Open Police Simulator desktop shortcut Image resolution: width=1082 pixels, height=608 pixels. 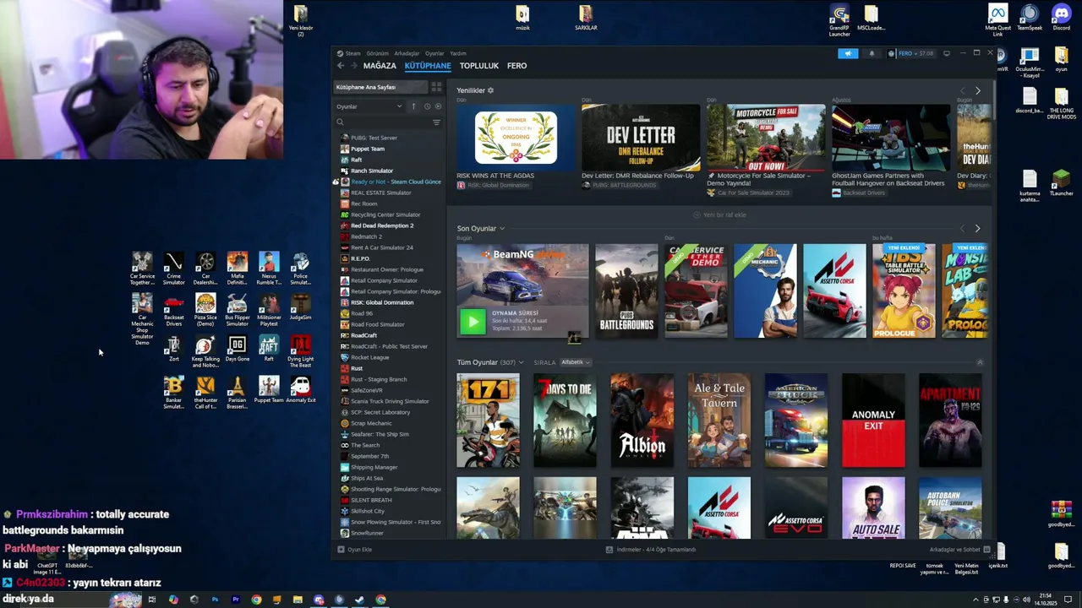click(x=300, y=269)
